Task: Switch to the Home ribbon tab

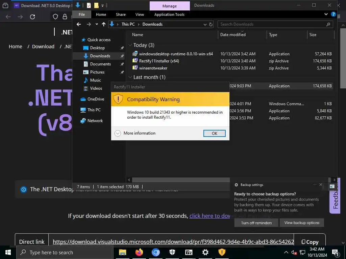Action: tap(101, 15)
